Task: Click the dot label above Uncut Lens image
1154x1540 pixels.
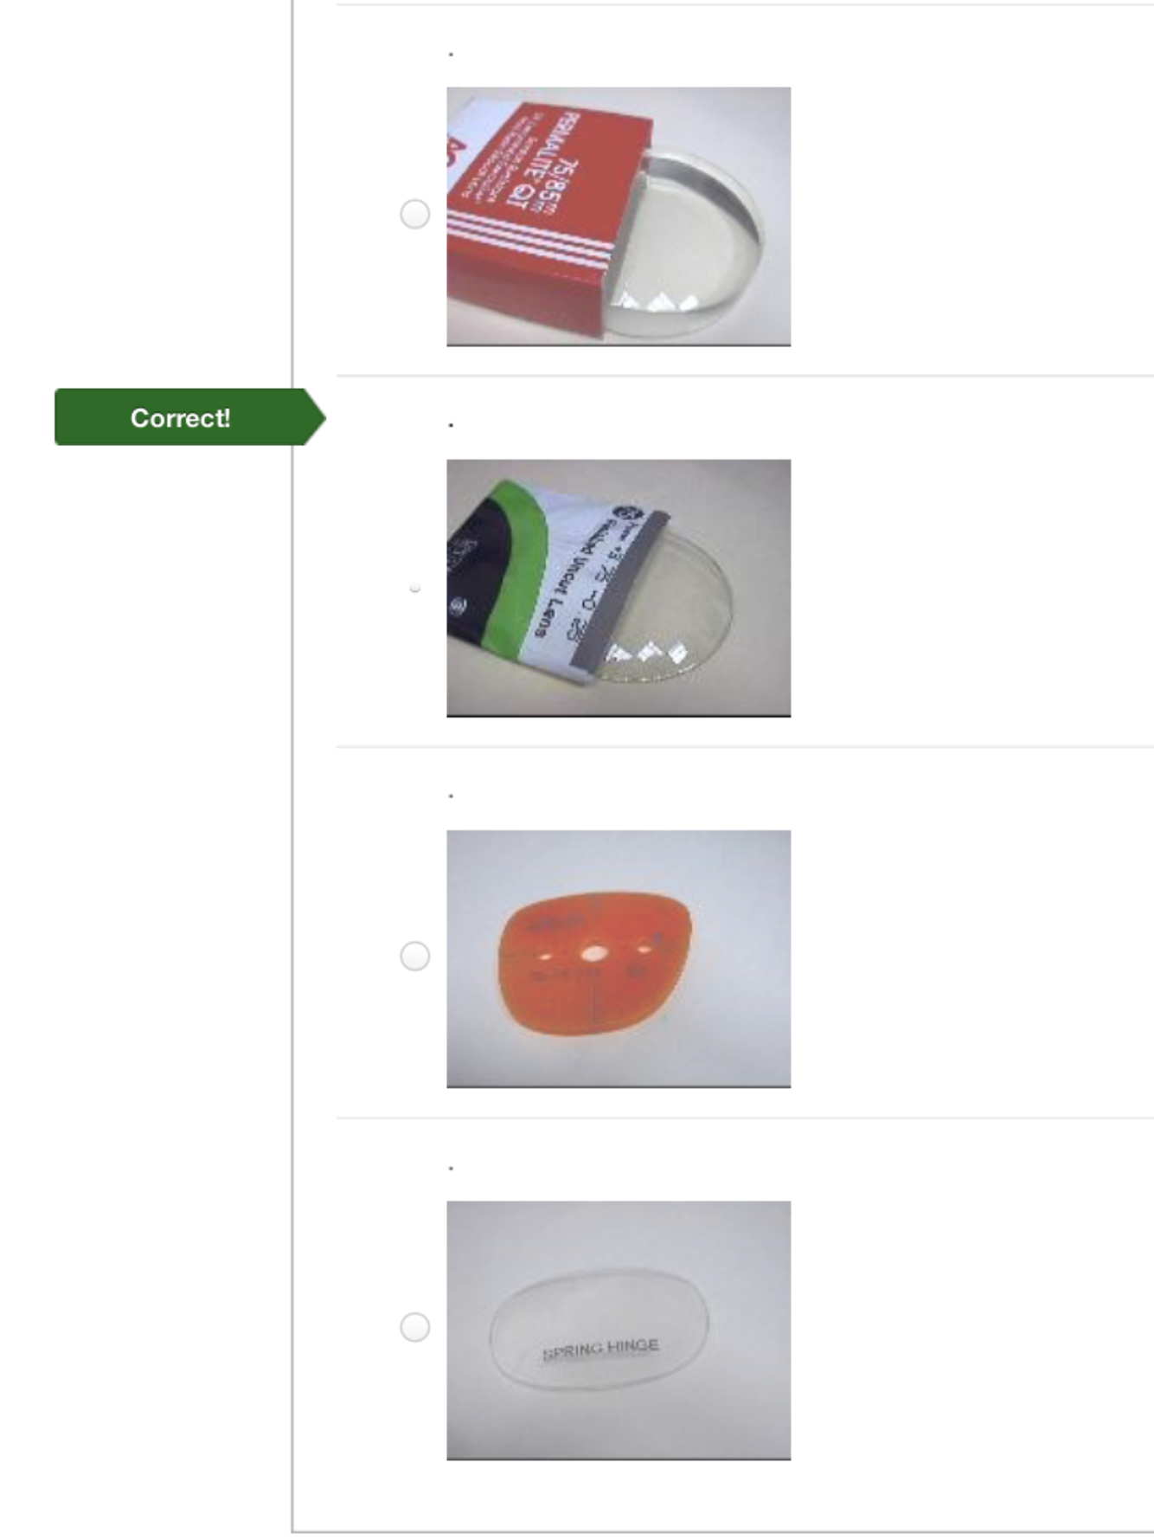Action: [x=451, y=424]
